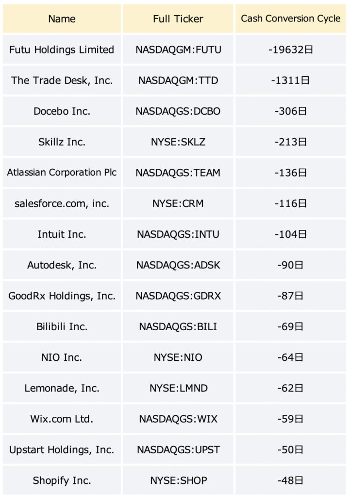
Task: Click the NYSE:SKLZ ticker cell
Action: point(178,142)
